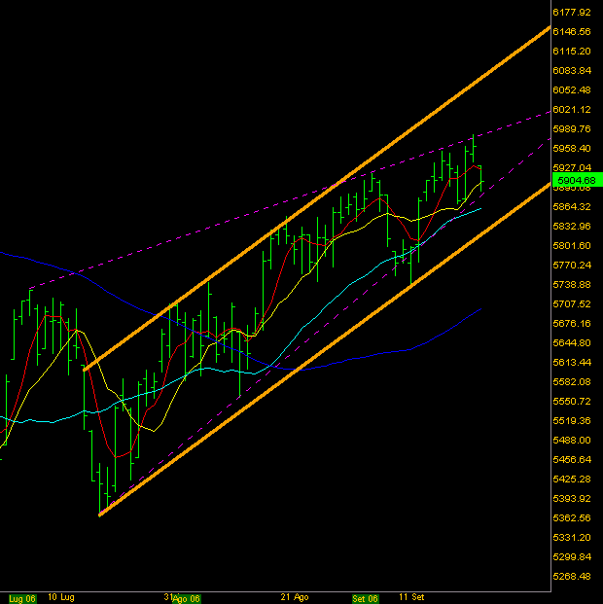Select the 5958.40 price label
The image size is (603, 604).
572,148
